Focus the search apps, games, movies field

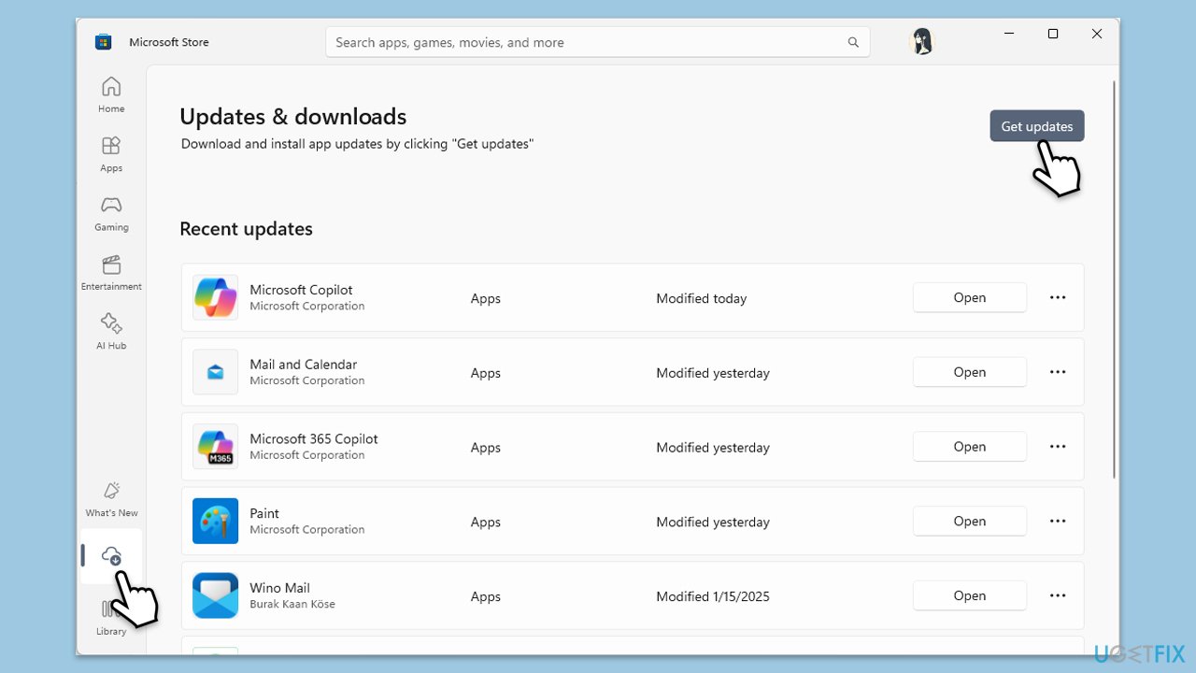[x=598, y=42]
